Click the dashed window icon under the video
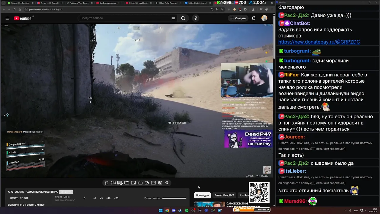380x214 pixels. (140, 183)
